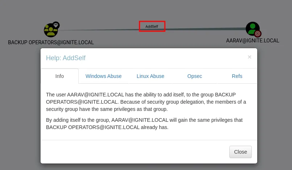The height and width of the screenshot is (170, 292).
Task: Open the Windows Abuse tab
Action: pyautogui.click(x=103, y=76)
